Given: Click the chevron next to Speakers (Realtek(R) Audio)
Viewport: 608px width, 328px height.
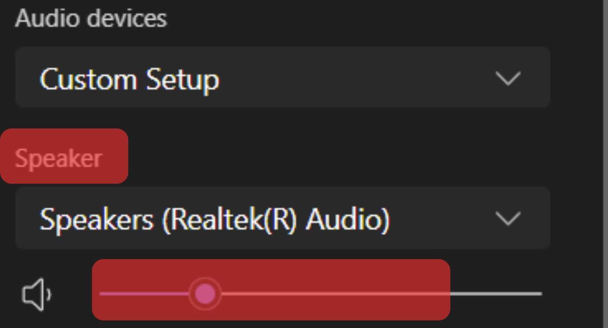Looking at the screenshot, I should point(508,219).
